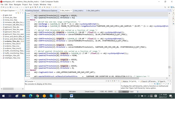Image resolution: width=175 pixels, height=127 pixels.
Task: Toggle Pin Console option
Action: tap(106, 81)
